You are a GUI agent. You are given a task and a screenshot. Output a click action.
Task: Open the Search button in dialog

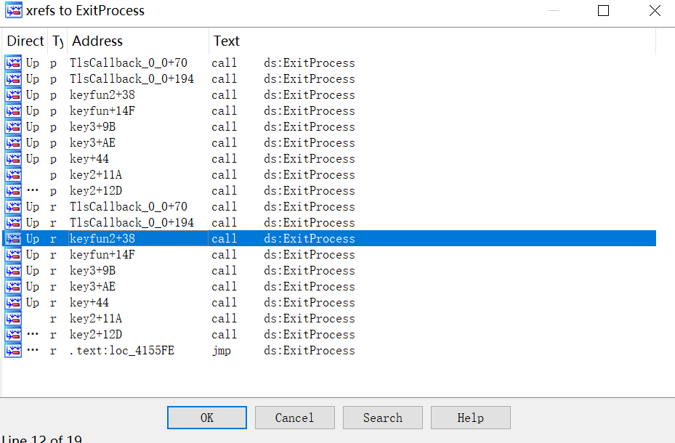pyautogui.click(x=383, y=418)
